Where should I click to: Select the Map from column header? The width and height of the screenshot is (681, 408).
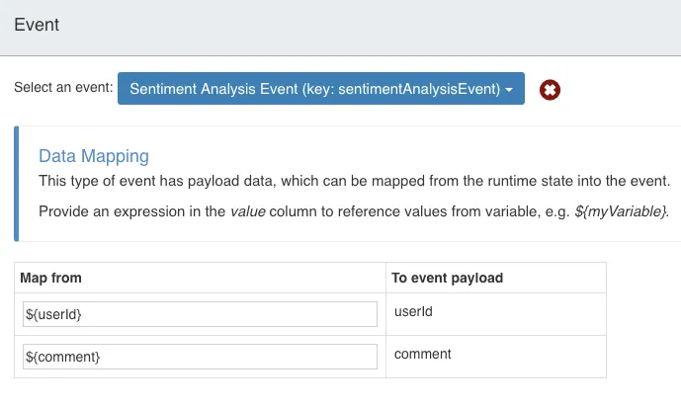(x=50, y=278)
